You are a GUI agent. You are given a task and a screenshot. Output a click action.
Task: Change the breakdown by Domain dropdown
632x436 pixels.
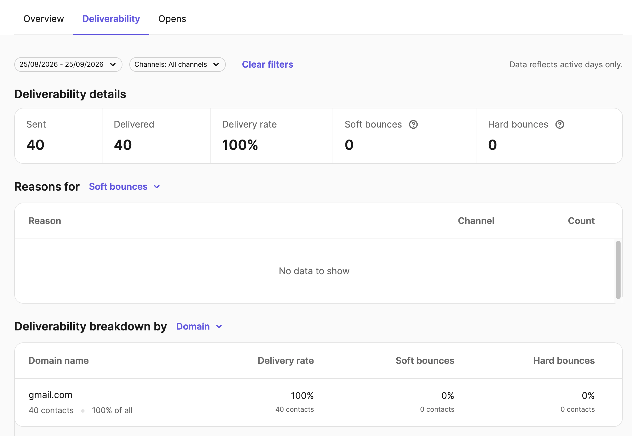coord(199,326)
